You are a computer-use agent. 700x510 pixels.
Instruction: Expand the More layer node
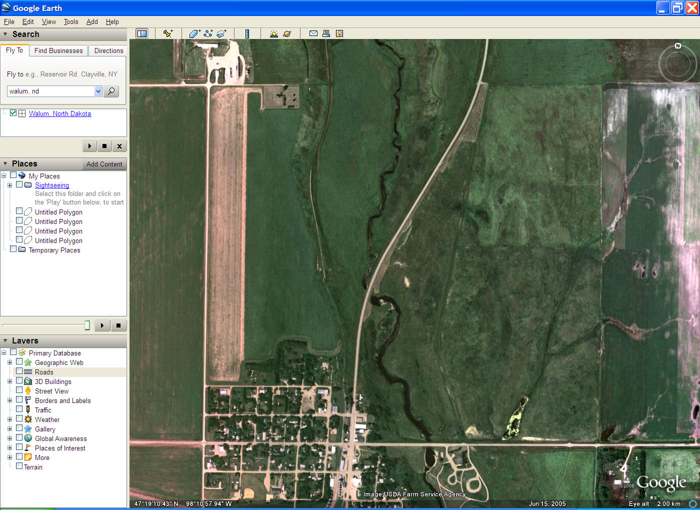9,457
